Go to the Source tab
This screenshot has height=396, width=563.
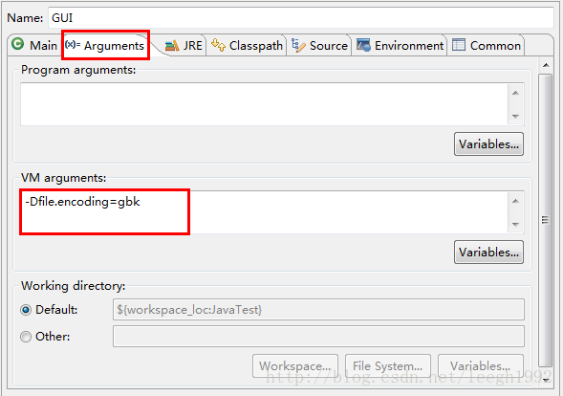[x=319, y=46]
